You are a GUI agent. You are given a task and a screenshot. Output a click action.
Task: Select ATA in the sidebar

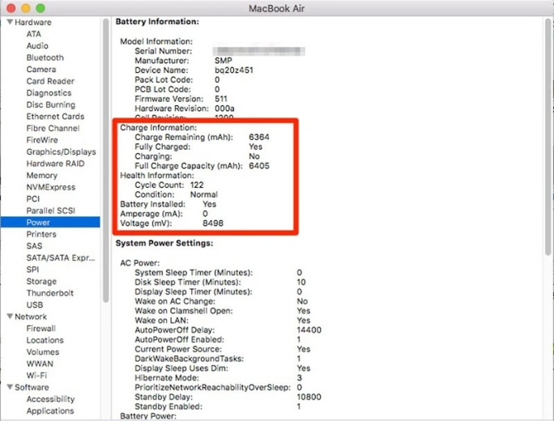tap(33, 34)
